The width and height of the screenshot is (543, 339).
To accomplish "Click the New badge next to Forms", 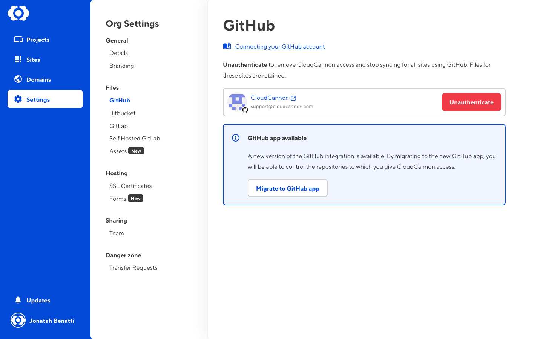I will [x=135, y=199].
